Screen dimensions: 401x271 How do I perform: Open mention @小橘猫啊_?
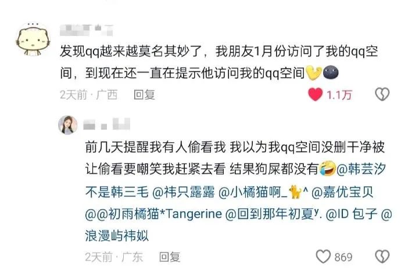point(263,192)
